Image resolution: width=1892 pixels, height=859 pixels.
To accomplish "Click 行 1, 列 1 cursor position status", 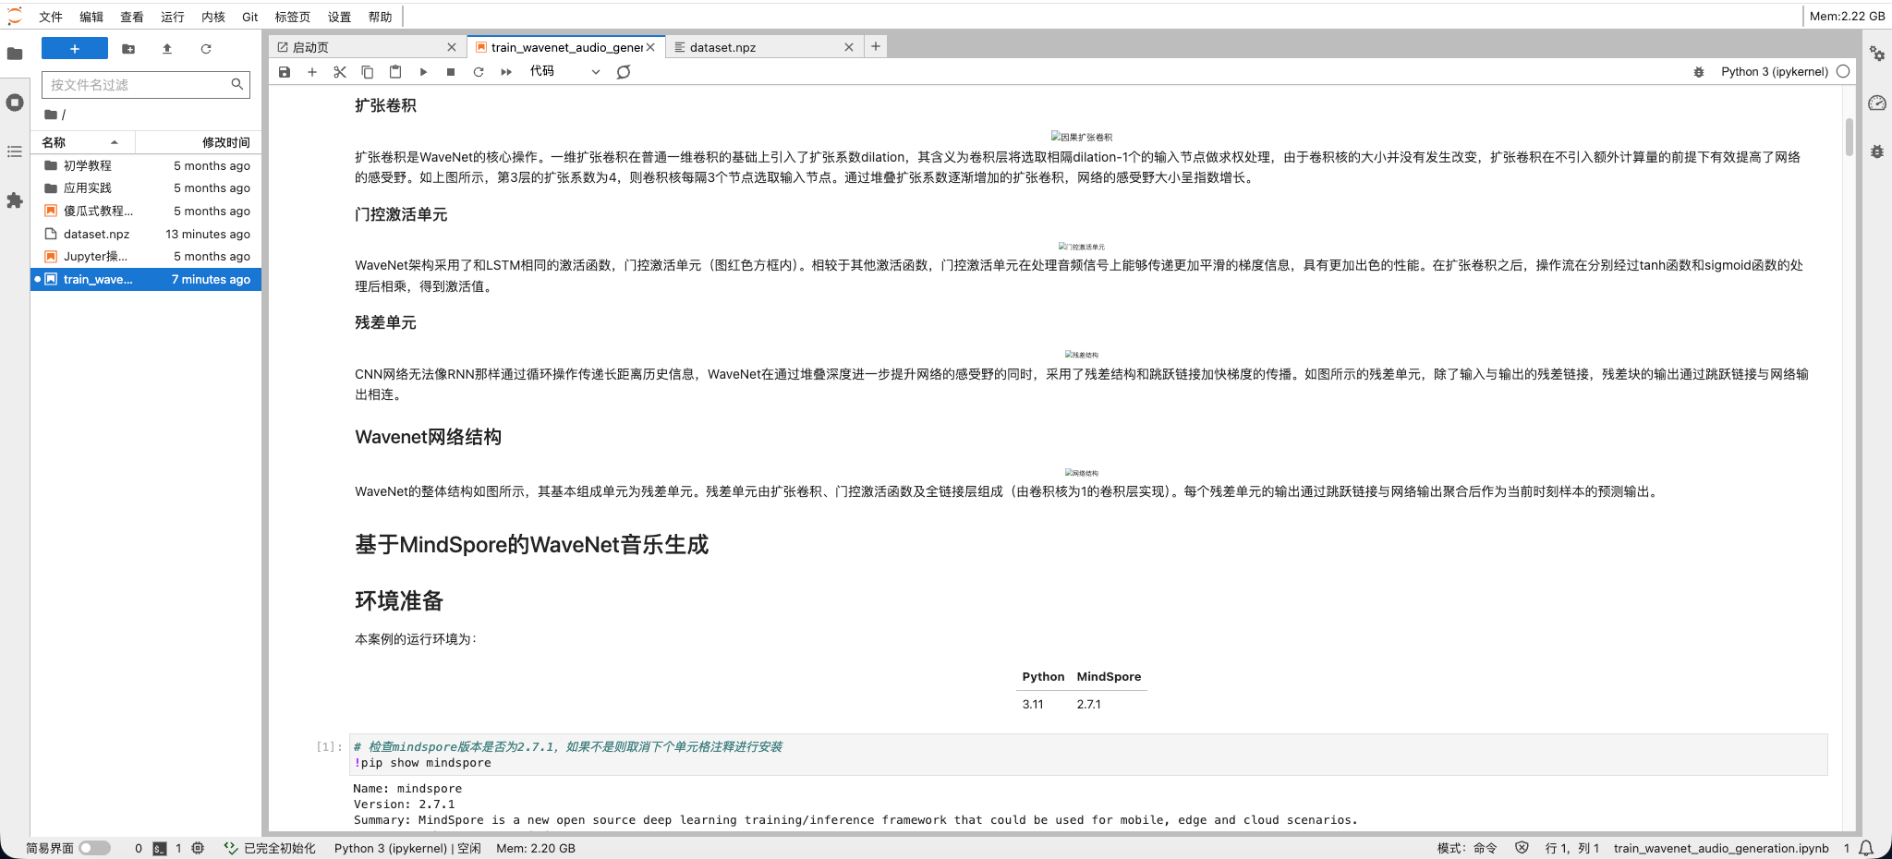I will point(1571,848).
